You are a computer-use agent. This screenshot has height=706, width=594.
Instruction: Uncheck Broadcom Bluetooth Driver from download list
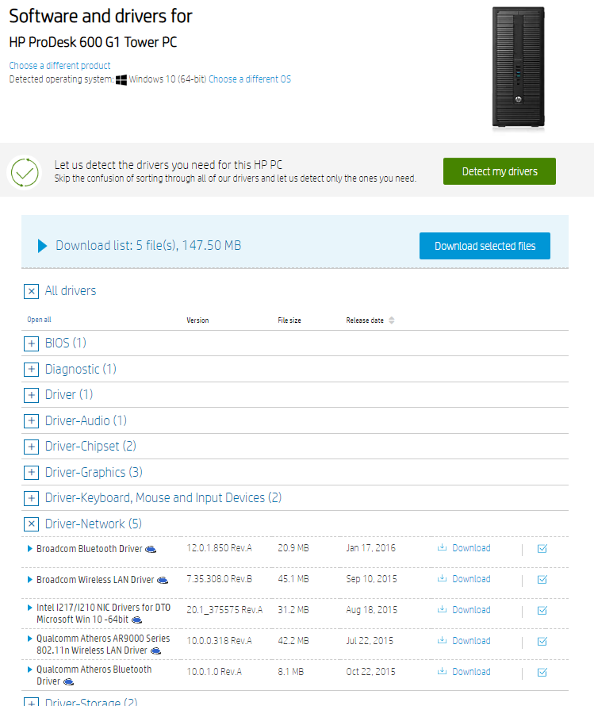point(542,548)
